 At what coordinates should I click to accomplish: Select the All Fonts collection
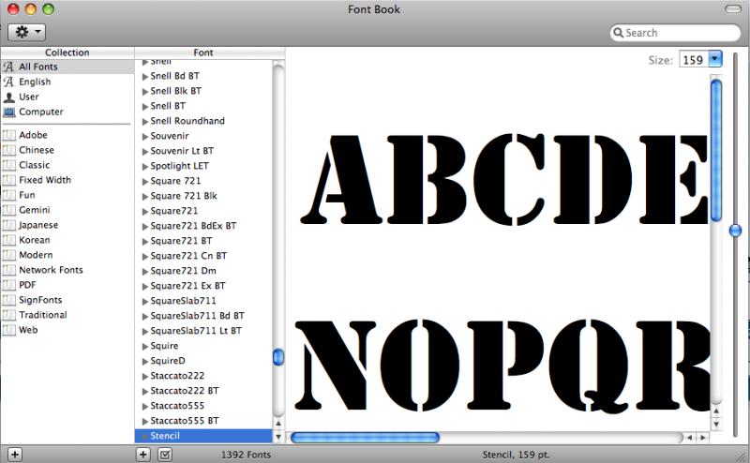click(x=67, y=67)
